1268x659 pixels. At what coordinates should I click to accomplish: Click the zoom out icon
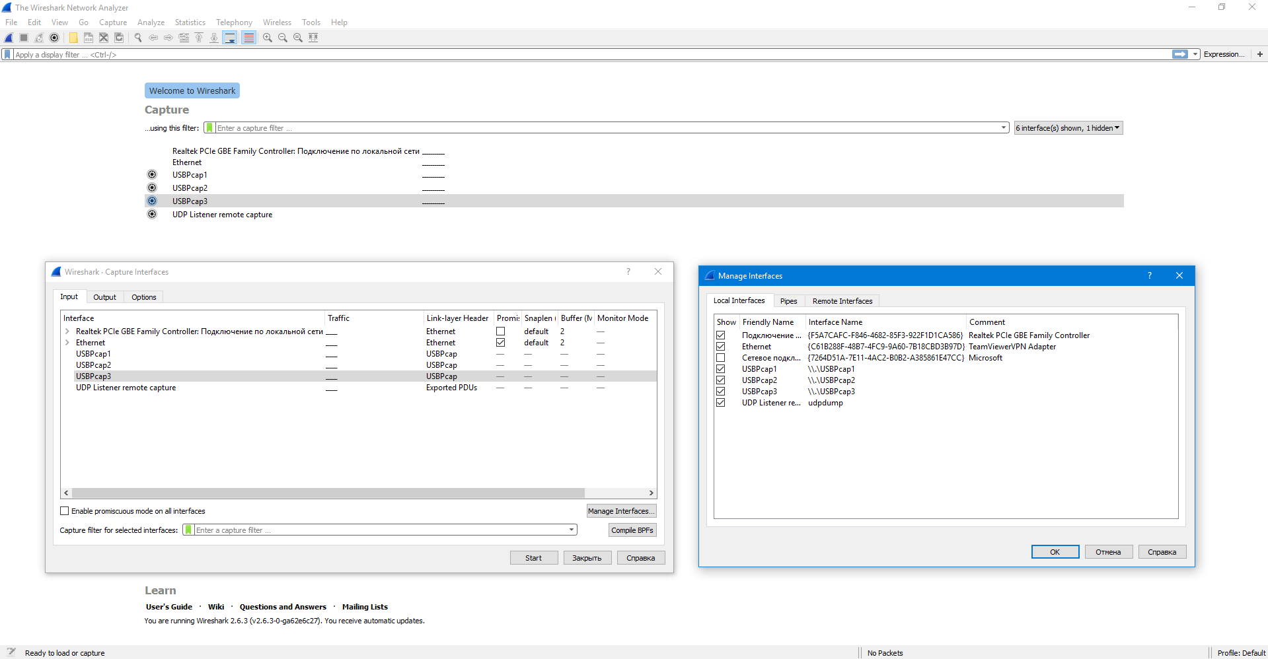[x=283, y=38]
